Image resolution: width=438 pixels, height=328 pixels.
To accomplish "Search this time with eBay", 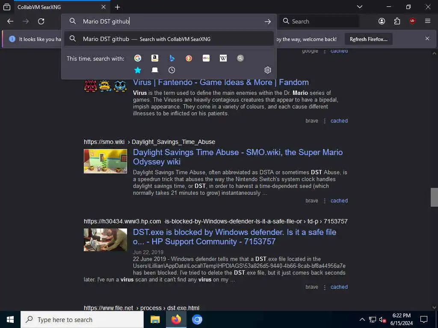I will (206, 58).
